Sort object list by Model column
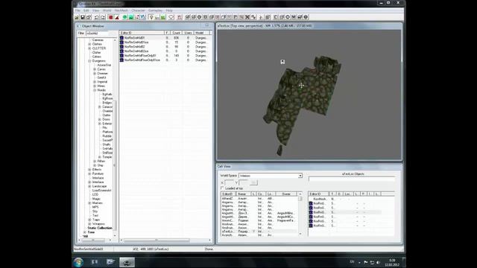Screen dimensions: 477x268 [201, 33]
